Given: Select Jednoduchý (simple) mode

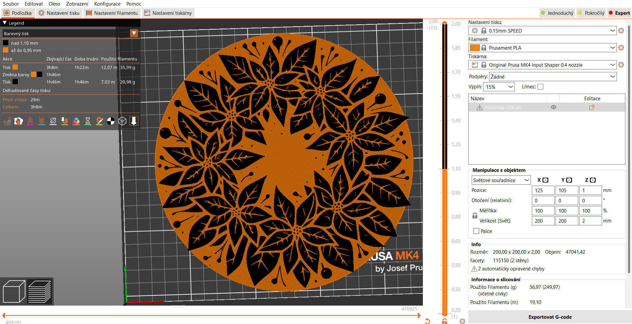Looking at the screenshot, I should 557,13.
